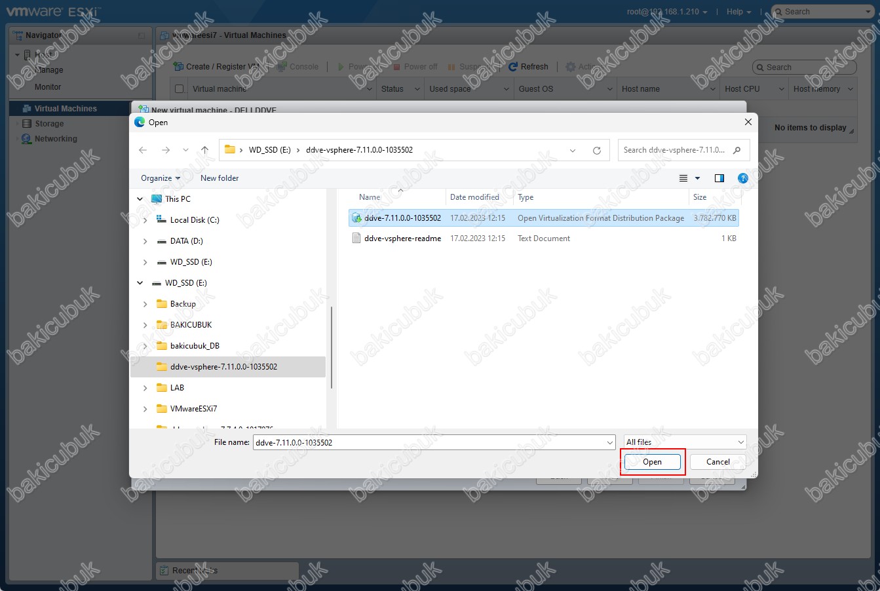Go up one folder level
Image resolution: width=880 pixels, height=591 pixels.
pyautogui.click(x=204, y=150)
